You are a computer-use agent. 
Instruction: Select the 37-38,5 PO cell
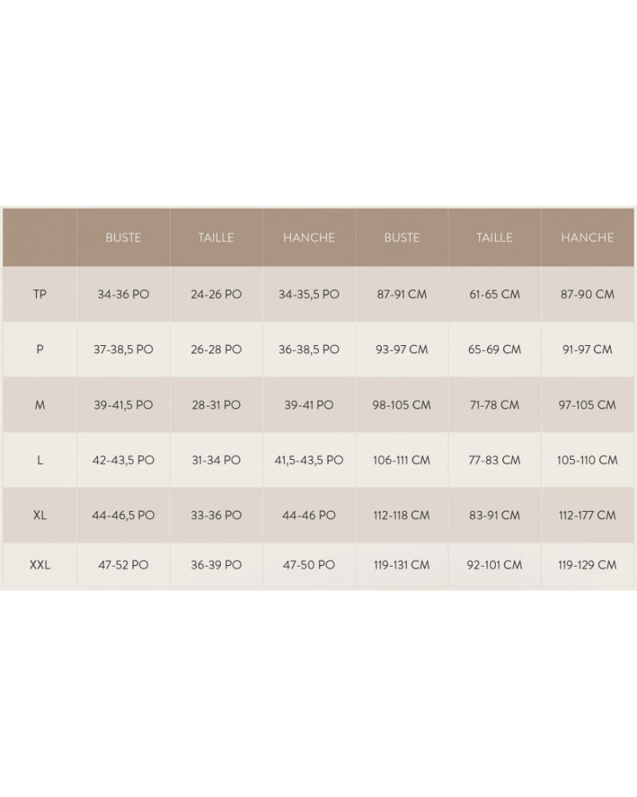tap(124, 350)
